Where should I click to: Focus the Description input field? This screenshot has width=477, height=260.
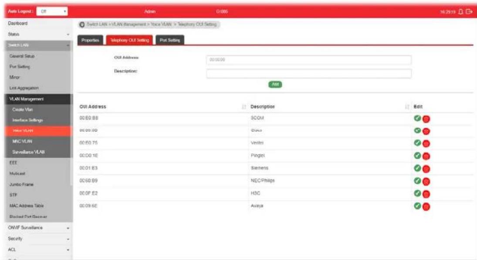(309, 73)
